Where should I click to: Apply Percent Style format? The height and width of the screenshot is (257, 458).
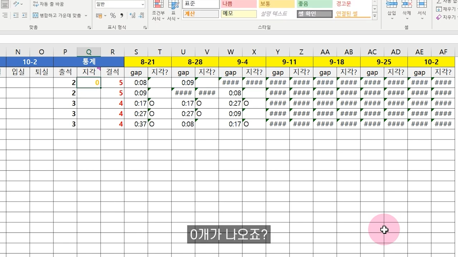pos(113,16)
